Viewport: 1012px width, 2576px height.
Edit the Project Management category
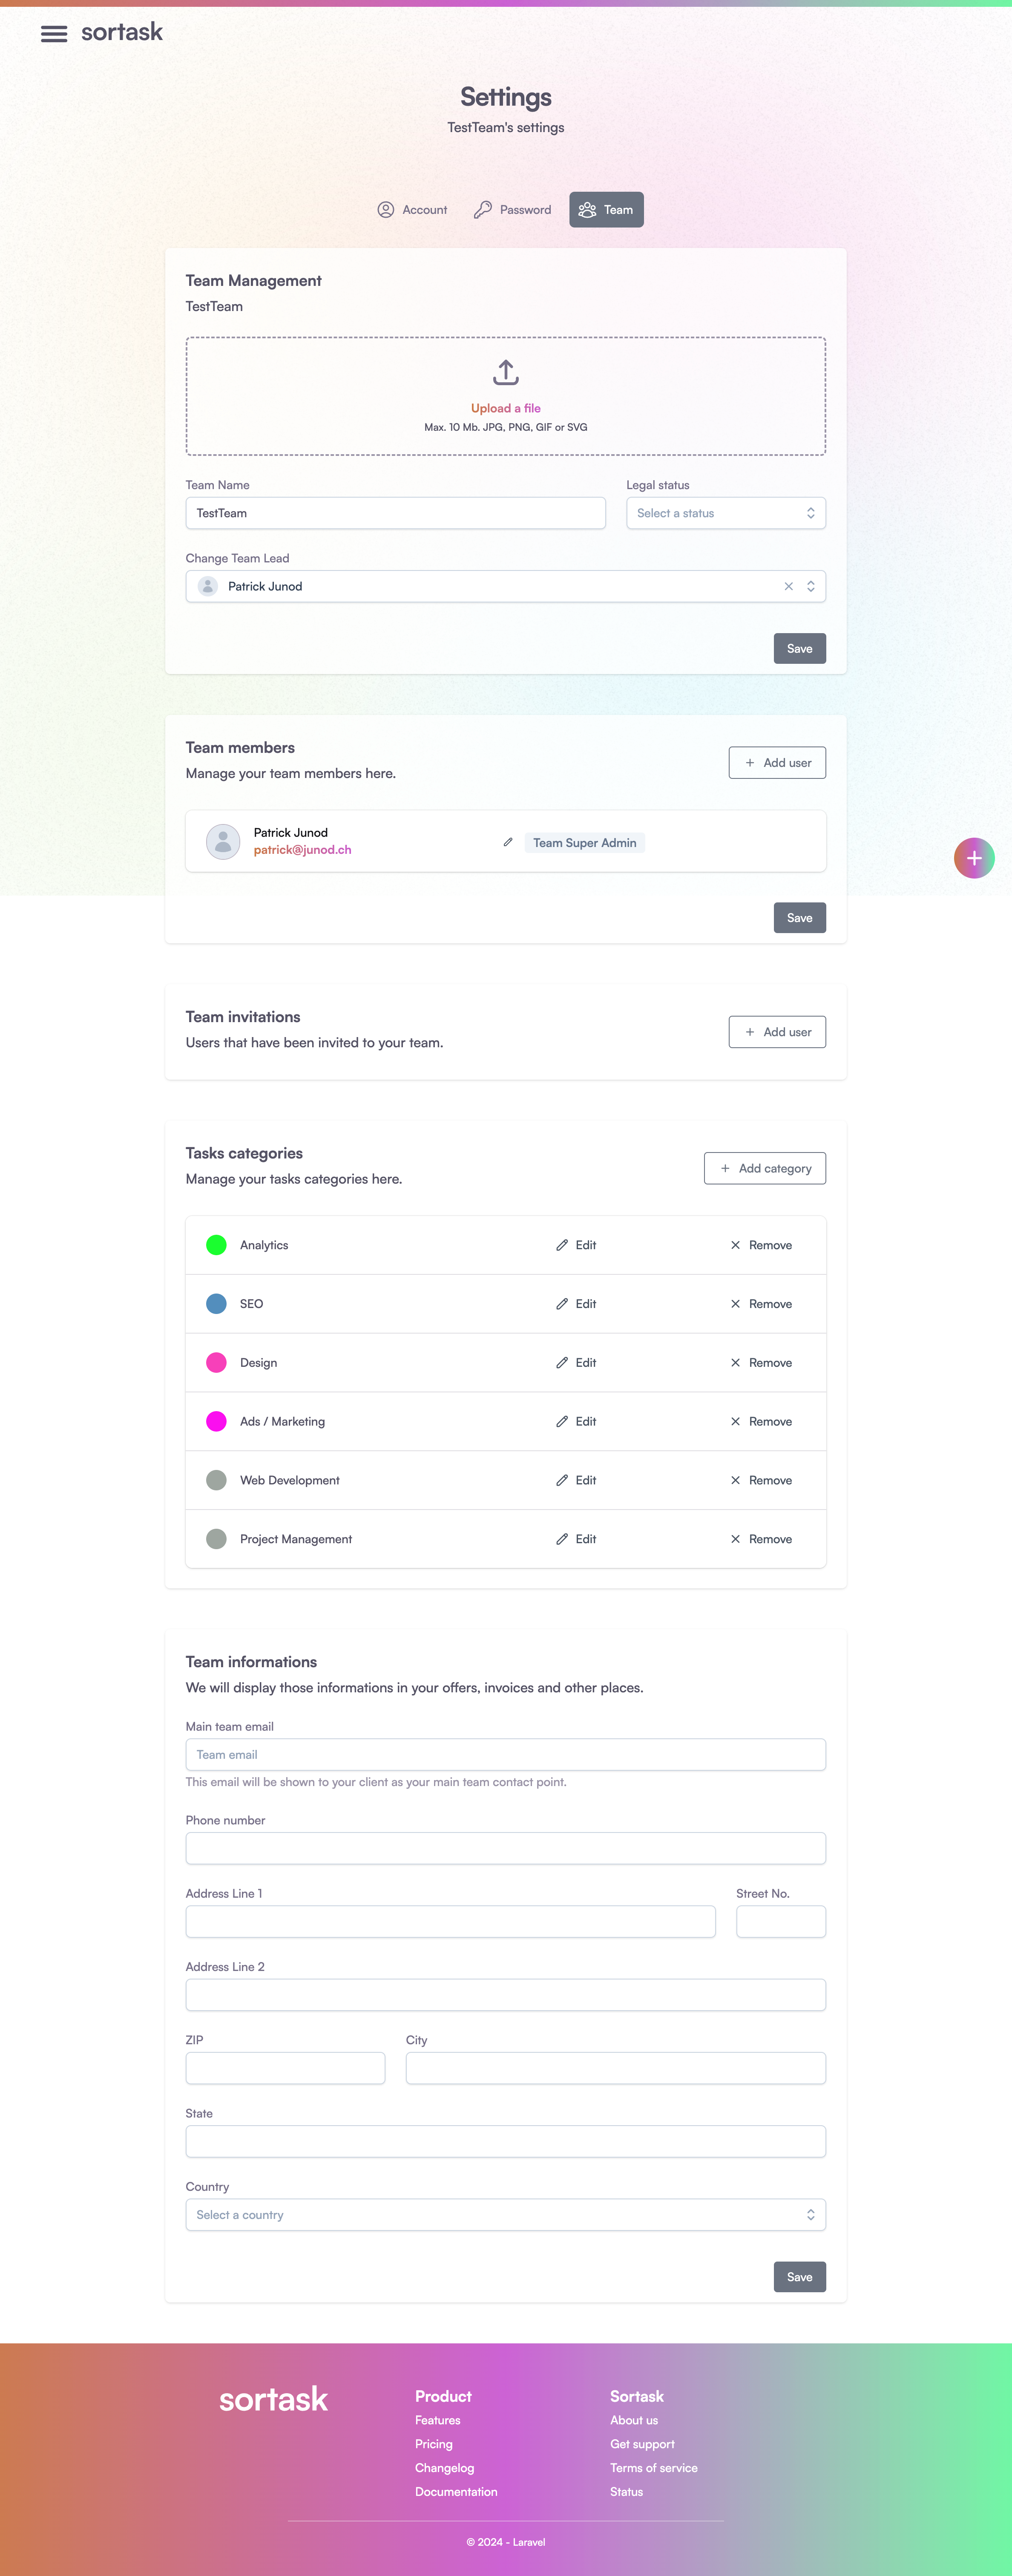click(x=576, y=1539)
